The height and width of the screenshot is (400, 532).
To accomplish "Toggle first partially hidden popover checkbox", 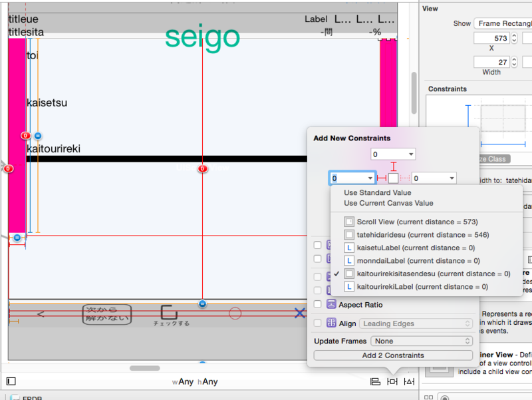I will (318, 245).
